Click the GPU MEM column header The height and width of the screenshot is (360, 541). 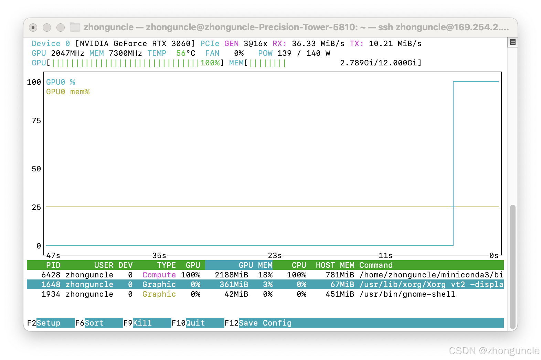pos(255,265)
